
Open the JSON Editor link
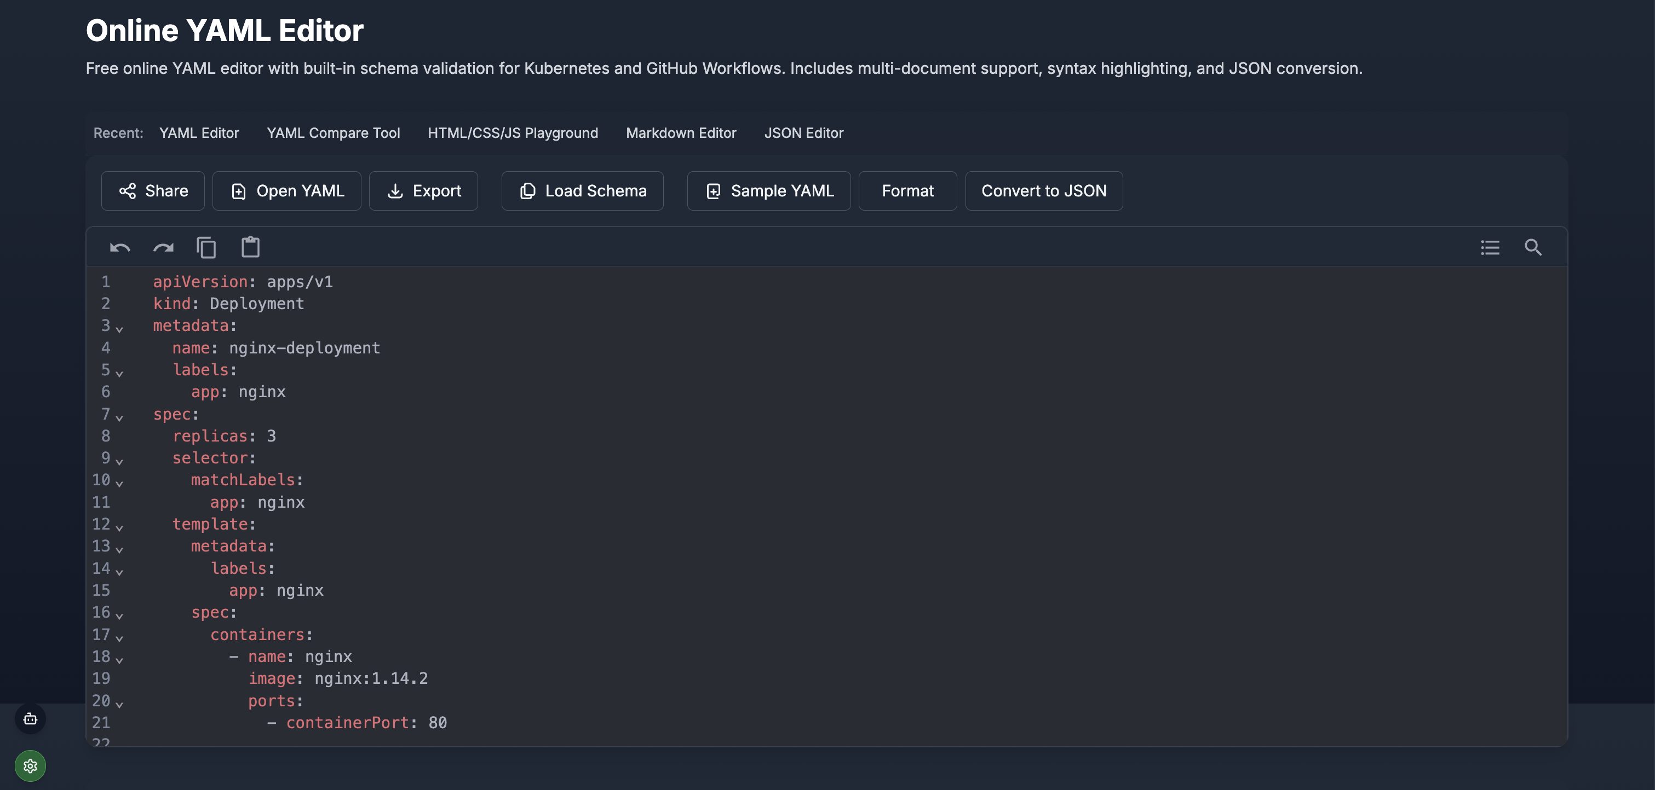[804, 133]
